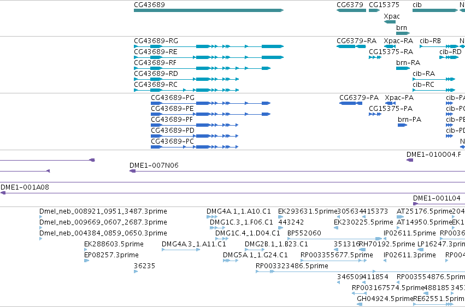Click the DME1-001A08 clone label
465x307 pixels.
tap(25, 187)
